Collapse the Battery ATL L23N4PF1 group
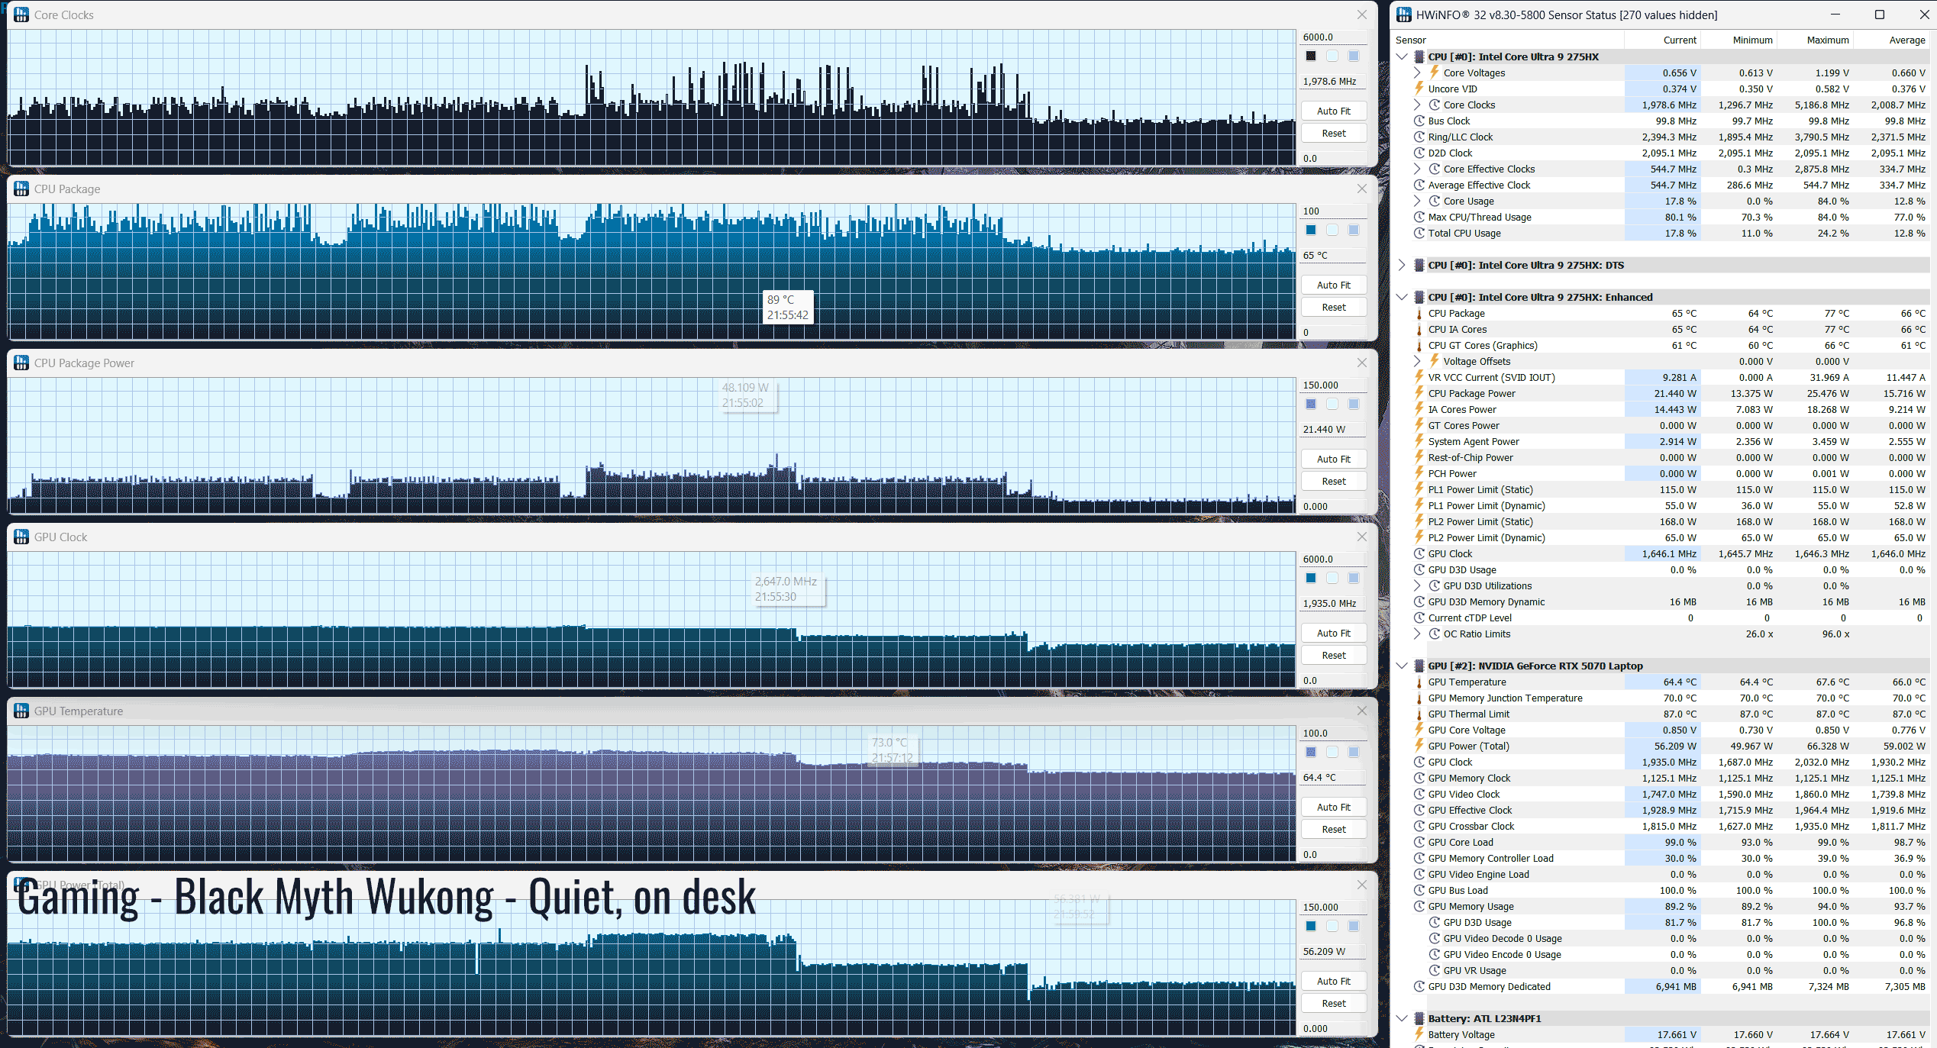Image resolution: width=1937 pixels, height=1048 pixels. (1402, 1018)
